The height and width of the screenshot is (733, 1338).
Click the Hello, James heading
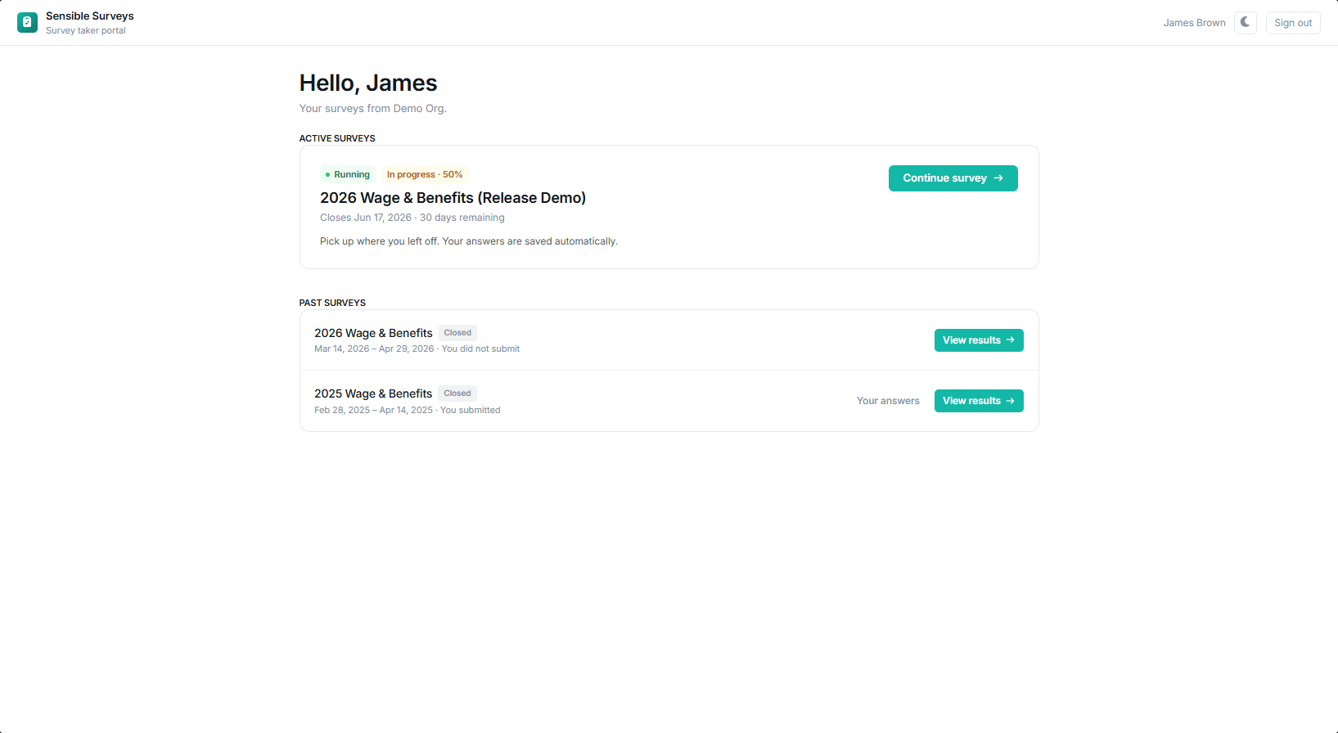(368, 83)
